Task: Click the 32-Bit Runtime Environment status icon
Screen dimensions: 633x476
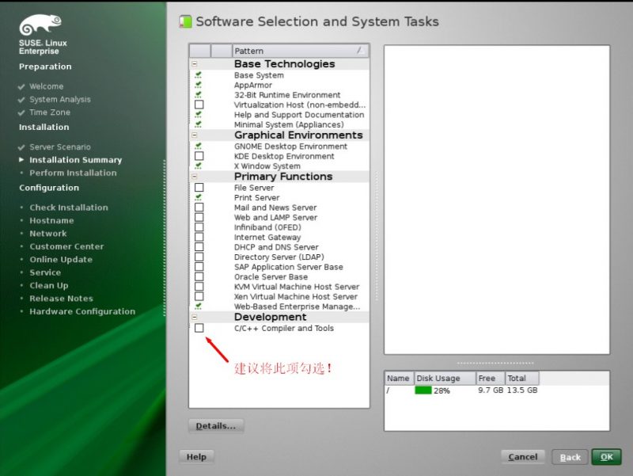Action: (x=199, y=95)
